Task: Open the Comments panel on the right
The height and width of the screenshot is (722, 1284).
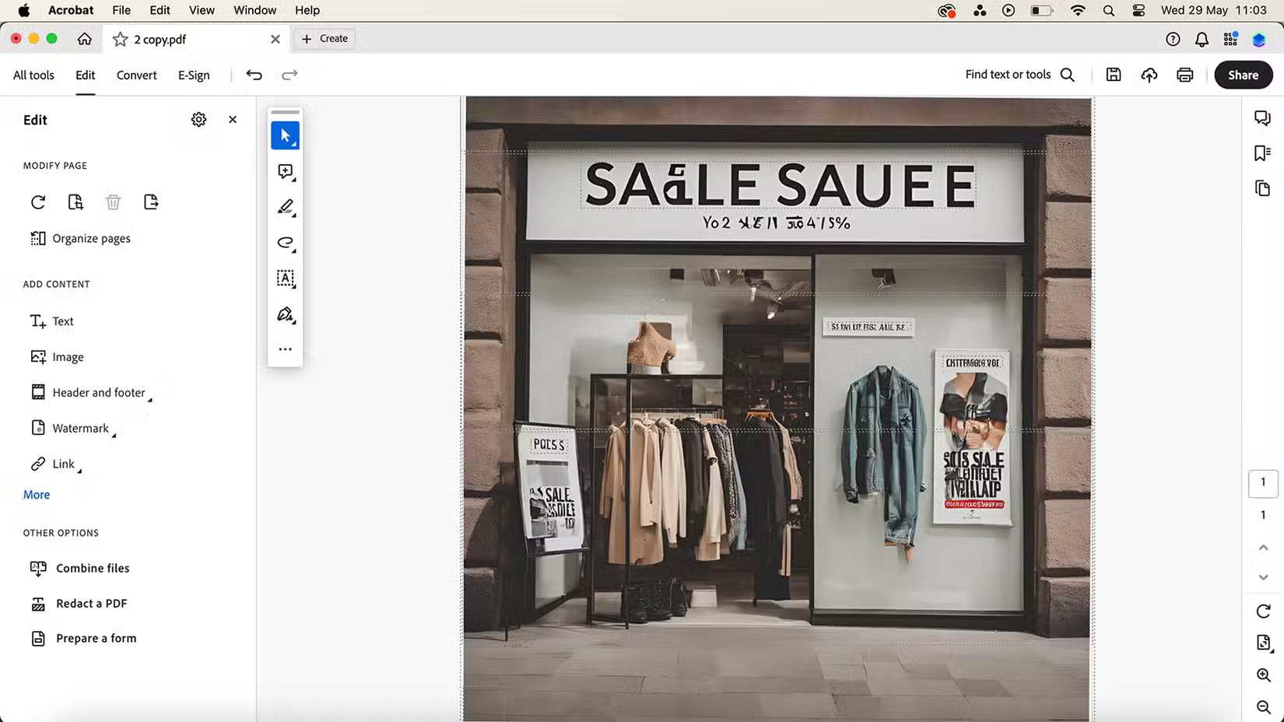Action: coord(1261,117)
